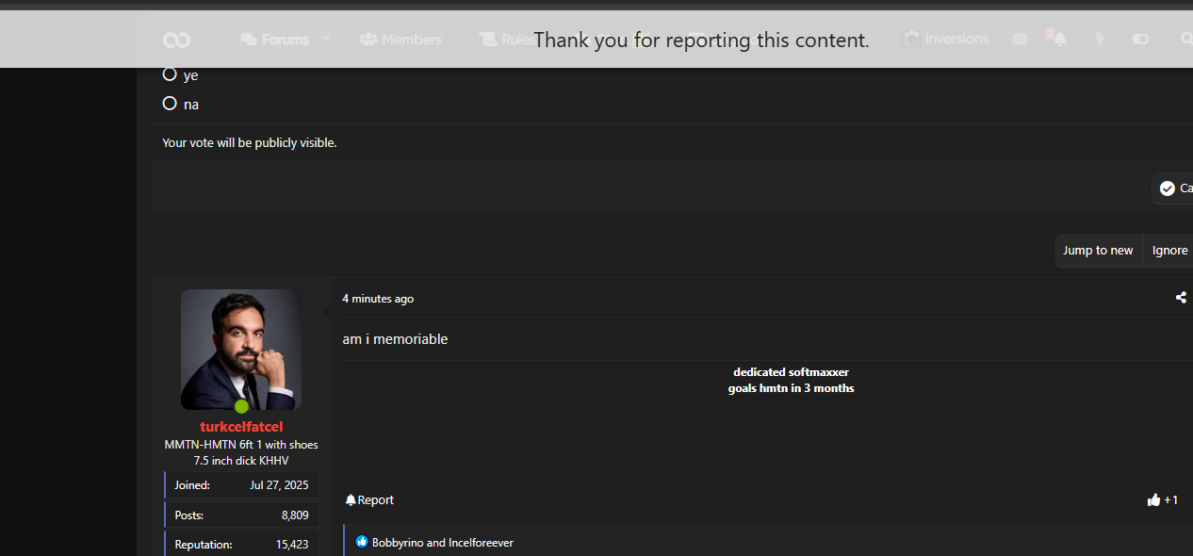Click the Posts count 8,809

tap(295, 515)
